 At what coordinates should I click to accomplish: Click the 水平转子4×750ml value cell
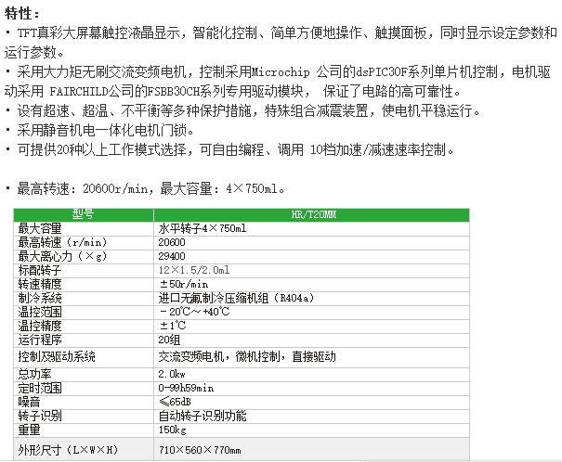coord(203,228)
